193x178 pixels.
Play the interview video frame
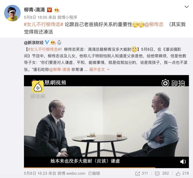106,121
